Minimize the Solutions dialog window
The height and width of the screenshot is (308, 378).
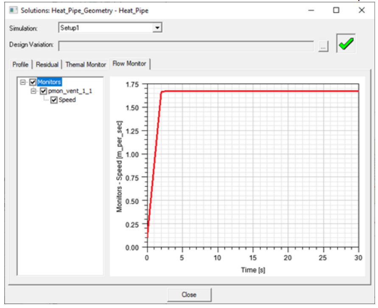coord(311,10)
